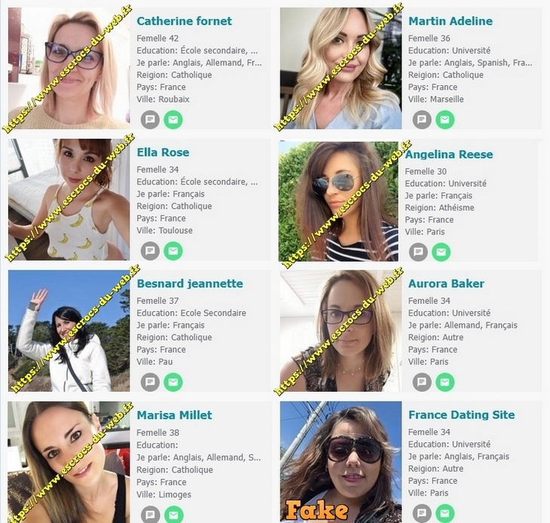Open chat with Martin Adeline
Image resolution: width=550 pixels, height=523 pixels.
pyautogui.click(x=422, y=120)
